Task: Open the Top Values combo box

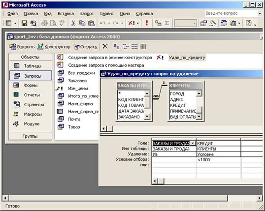Action: [185, 23]
